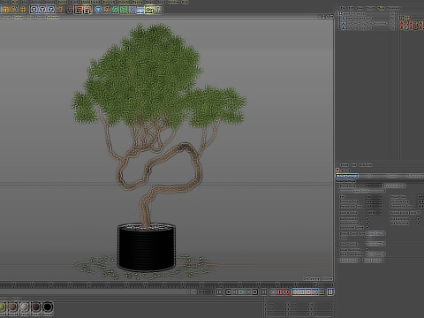
Task: Add a Camera object
Action: point(149,10)
